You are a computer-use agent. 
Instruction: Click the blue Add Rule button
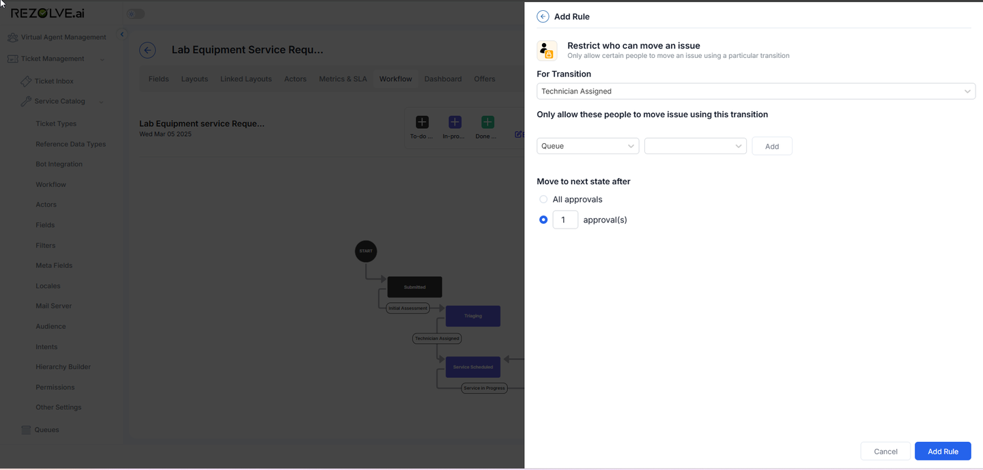pyautogui.click(x=943, y=452)
